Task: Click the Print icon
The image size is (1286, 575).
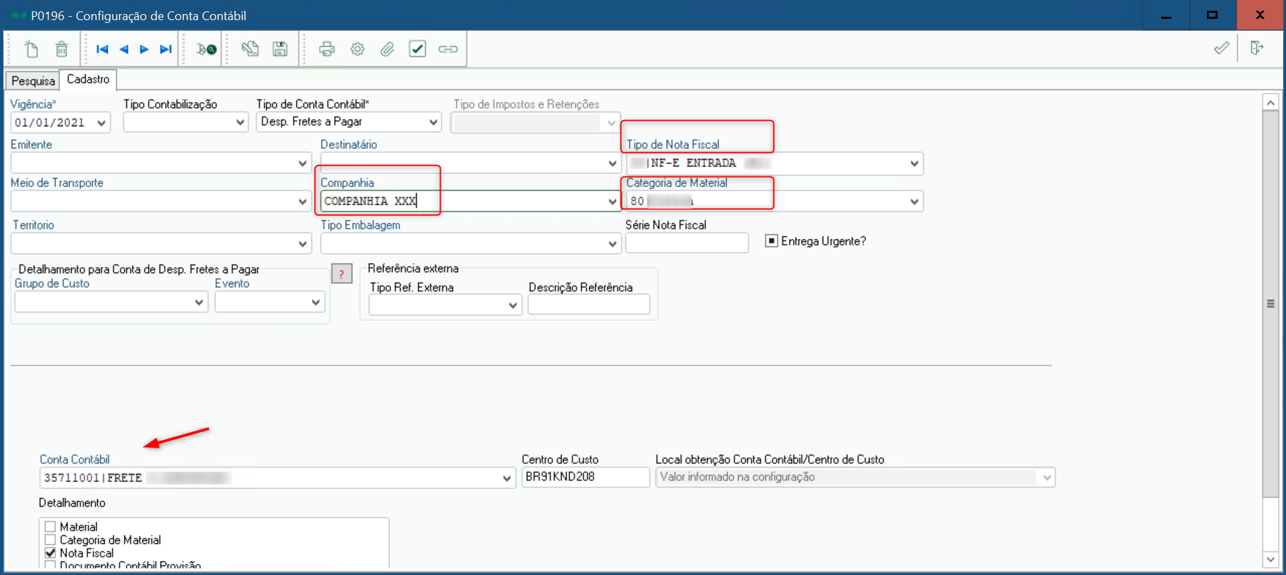Action: (327, 49)
